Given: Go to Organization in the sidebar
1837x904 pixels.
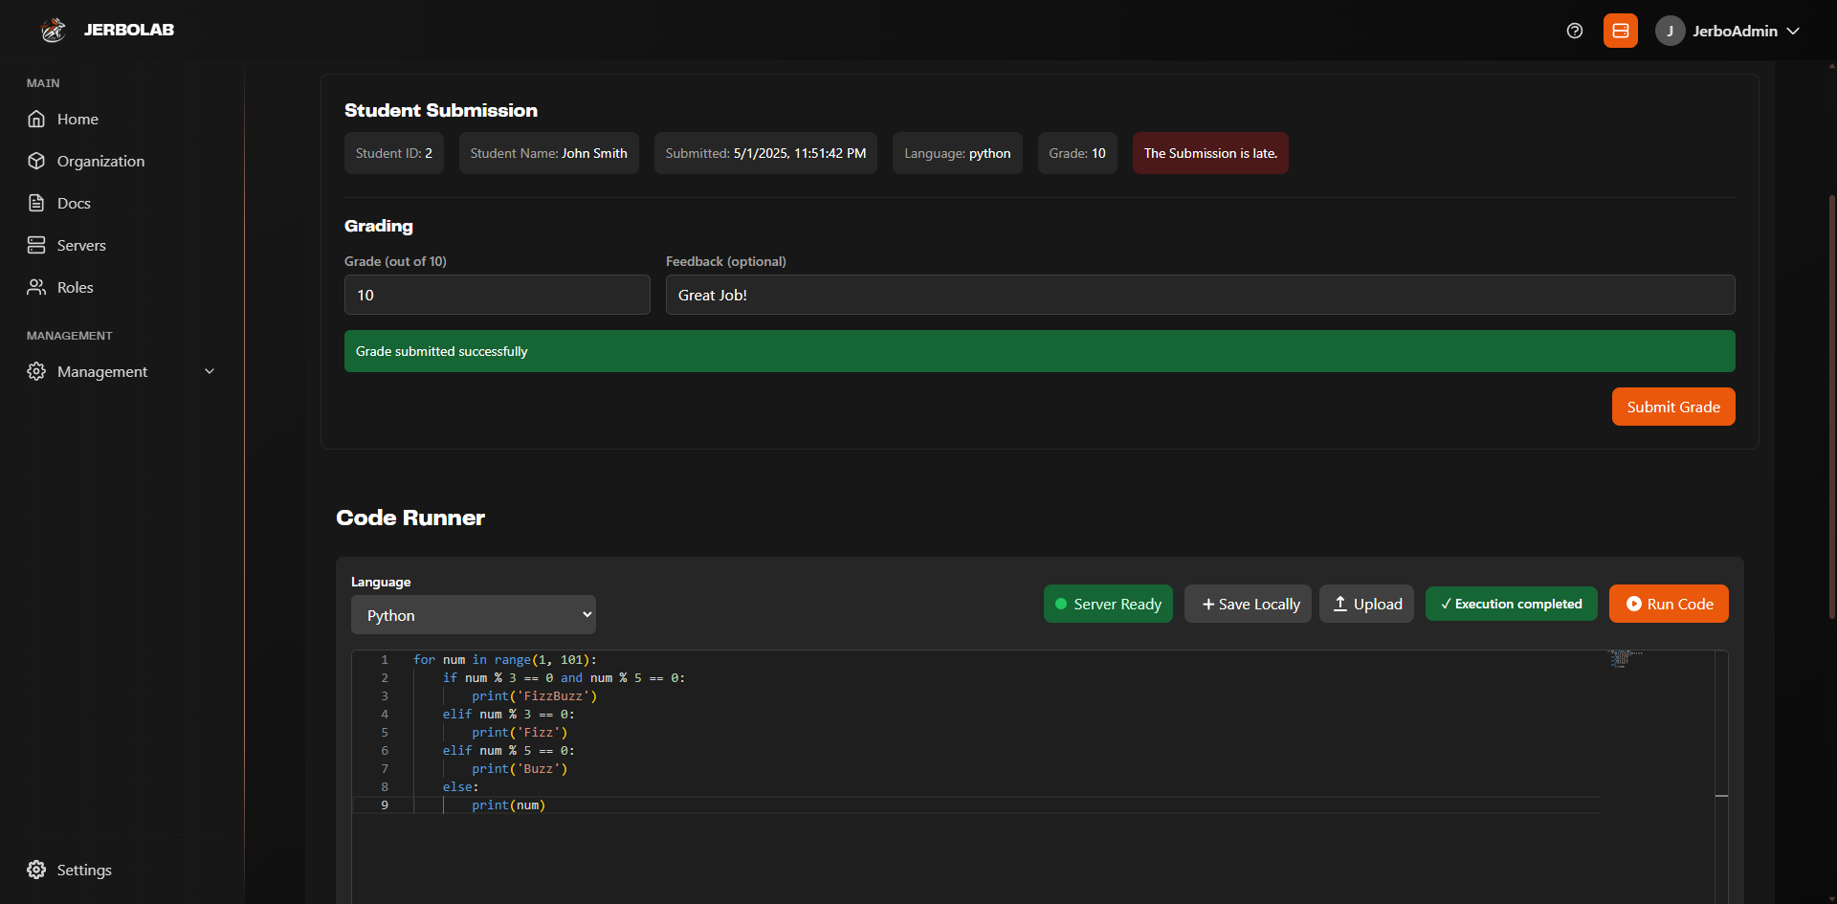Looking at the screenshot, I should [100, 161].
